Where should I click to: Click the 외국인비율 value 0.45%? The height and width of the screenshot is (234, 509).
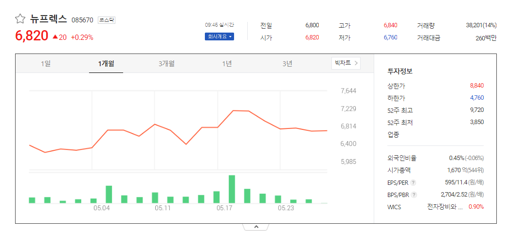coord(457,158)
